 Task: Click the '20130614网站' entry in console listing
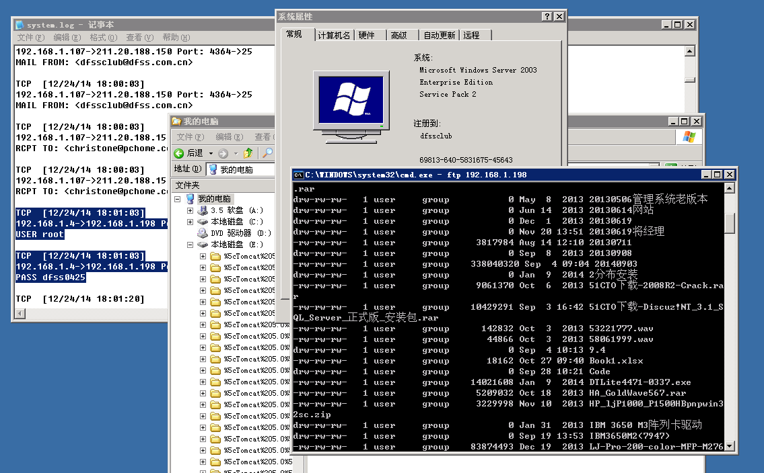[x=621, y=210]
